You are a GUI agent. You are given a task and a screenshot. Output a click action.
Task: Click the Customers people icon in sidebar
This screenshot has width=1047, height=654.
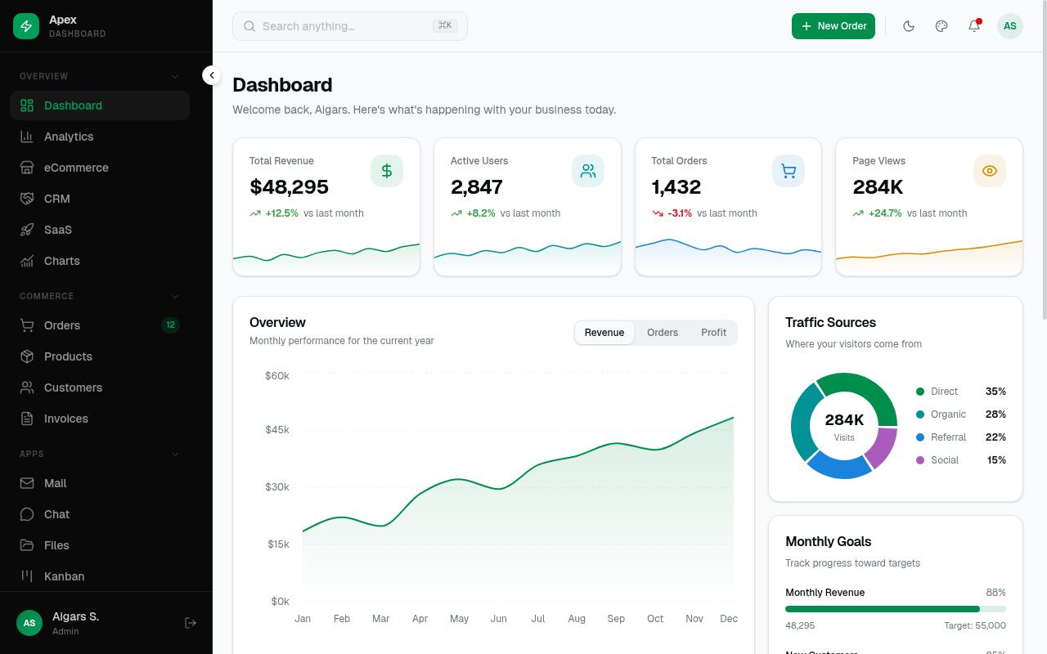(27, 387)
